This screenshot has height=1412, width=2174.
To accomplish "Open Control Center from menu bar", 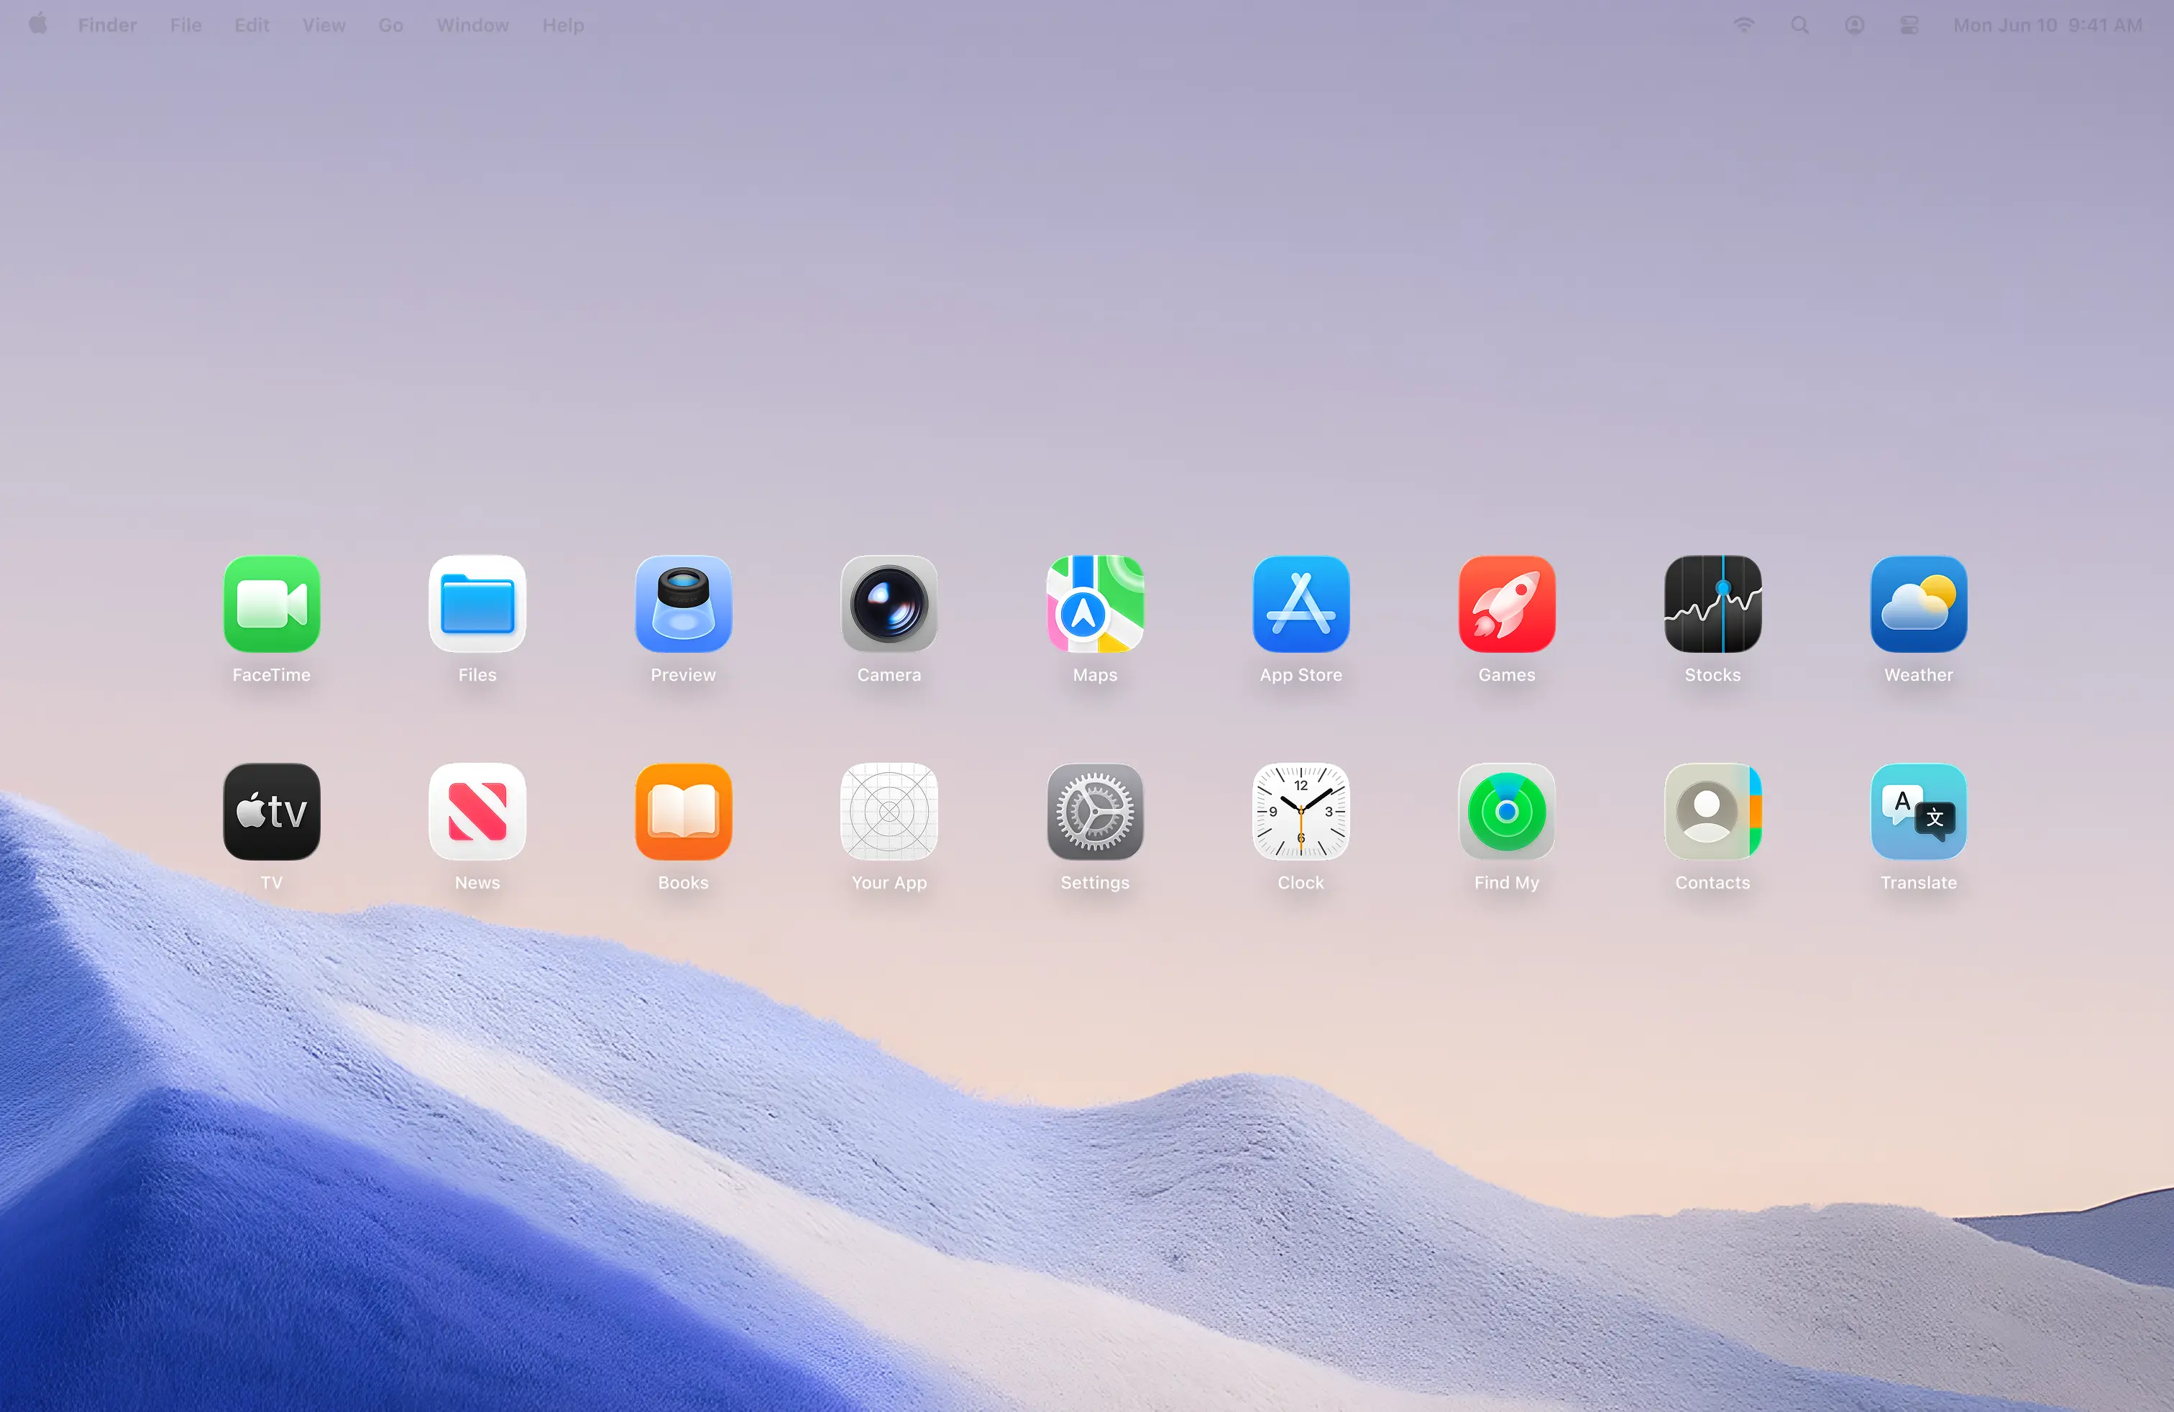I will point(1909,26).
